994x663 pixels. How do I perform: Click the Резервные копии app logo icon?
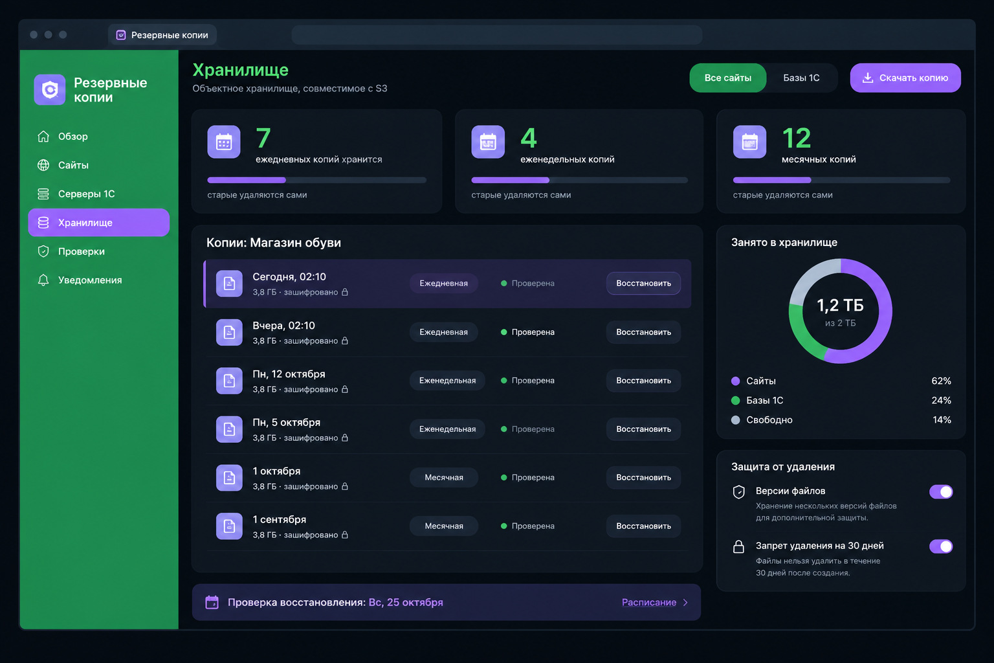click(x=50, y=90)
